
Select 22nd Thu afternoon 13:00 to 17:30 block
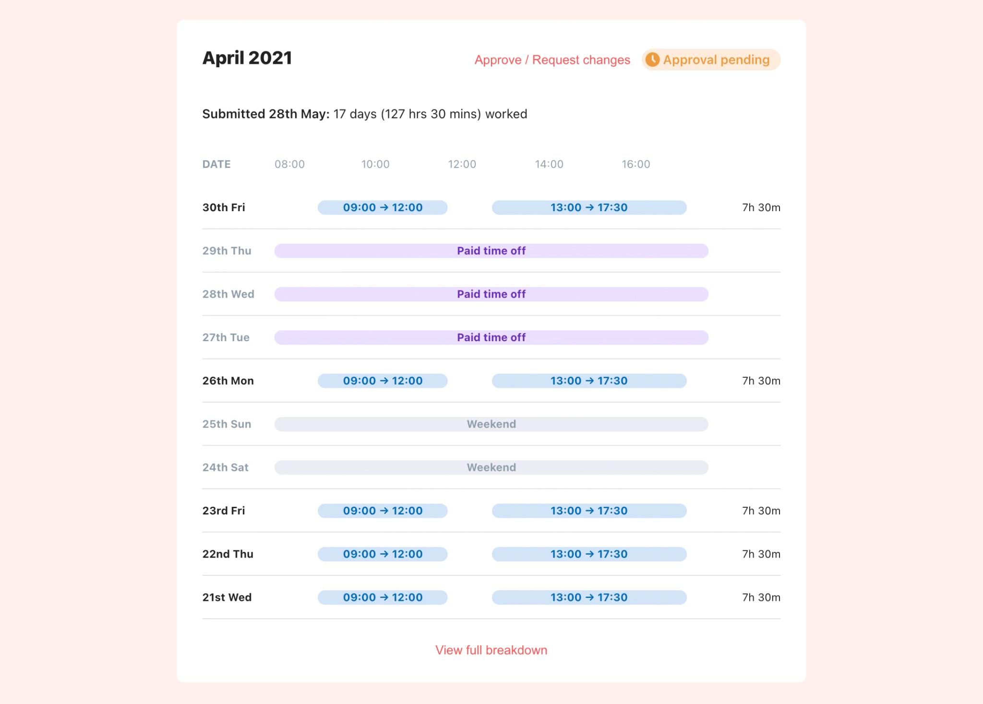[589, 554]
